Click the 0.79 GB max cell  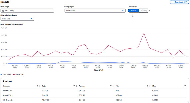[x=155, y=95]
